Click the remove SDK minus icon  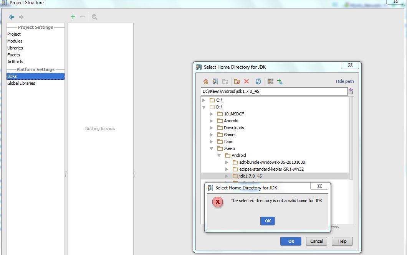pos(83,17)
